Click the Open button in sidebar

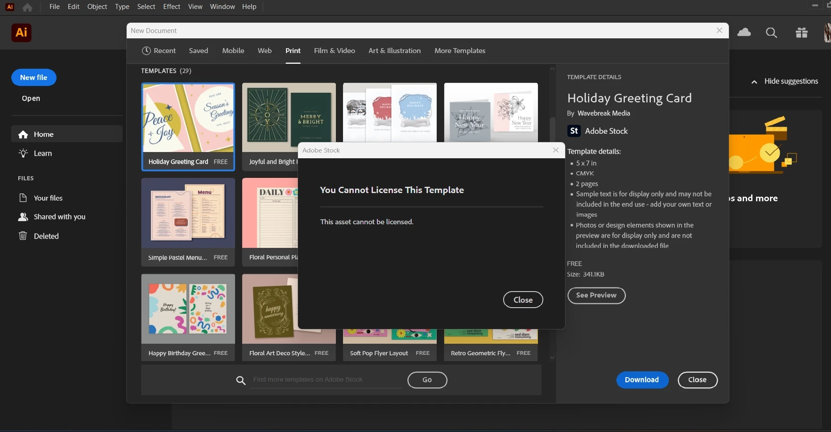tap(31, 99)
